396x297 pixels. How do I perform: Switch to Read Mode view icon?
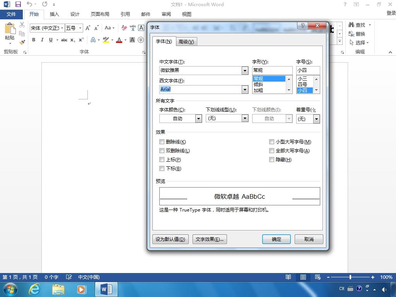tap(288, 277)
